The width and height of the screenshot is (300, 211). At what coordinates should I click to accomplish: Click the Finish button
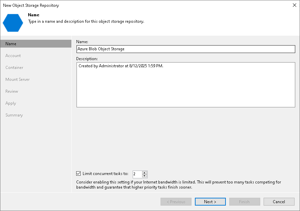(x=245, y=201)
